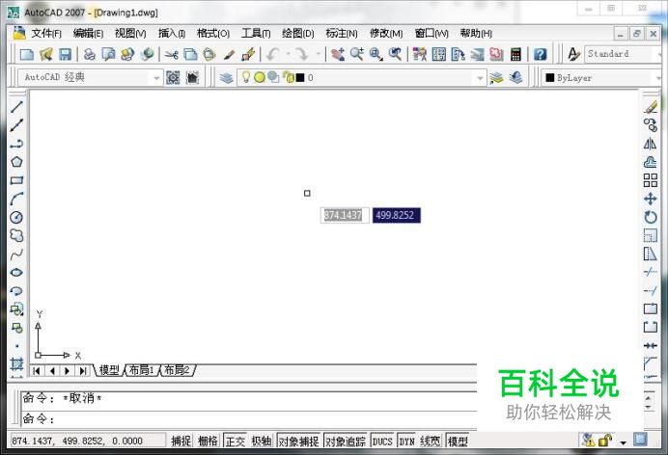
Task: Toggle 线宽 lineweight display
Action: [431, 441]
